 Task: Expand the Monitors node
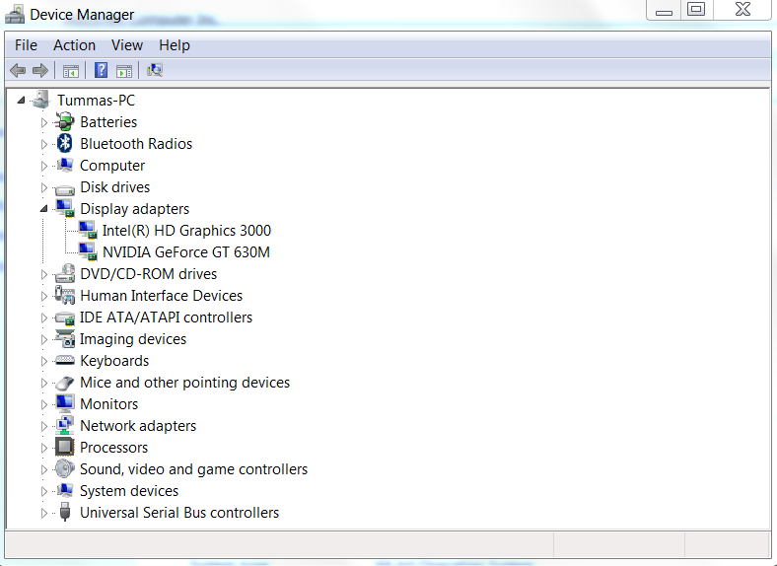[x=44, y=404]
